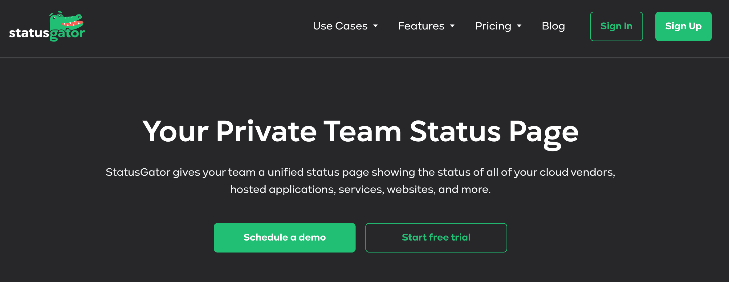Click the 'hosted applications, services, websites' text line
This screenshot has height=282, width=729.
click(x=360, y=190)
